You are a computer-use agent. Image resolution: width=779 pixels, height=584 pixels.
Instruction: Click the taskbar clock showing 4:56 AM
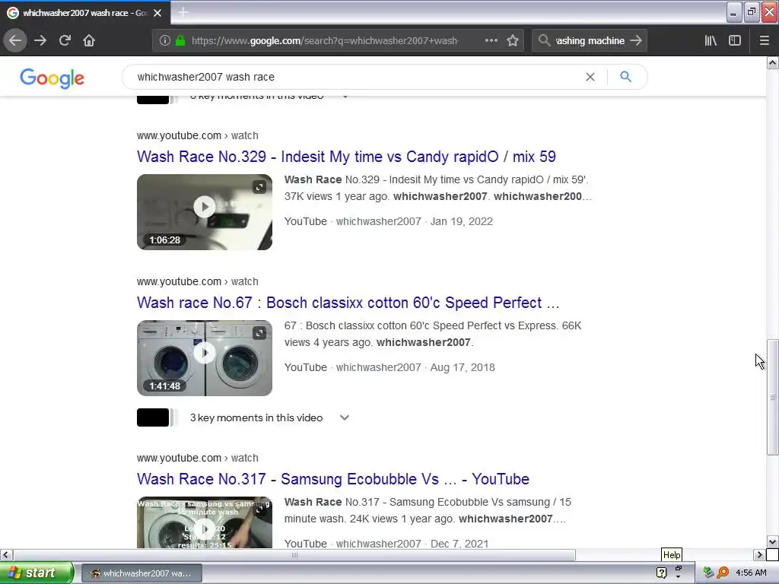[x=751, y=573]
